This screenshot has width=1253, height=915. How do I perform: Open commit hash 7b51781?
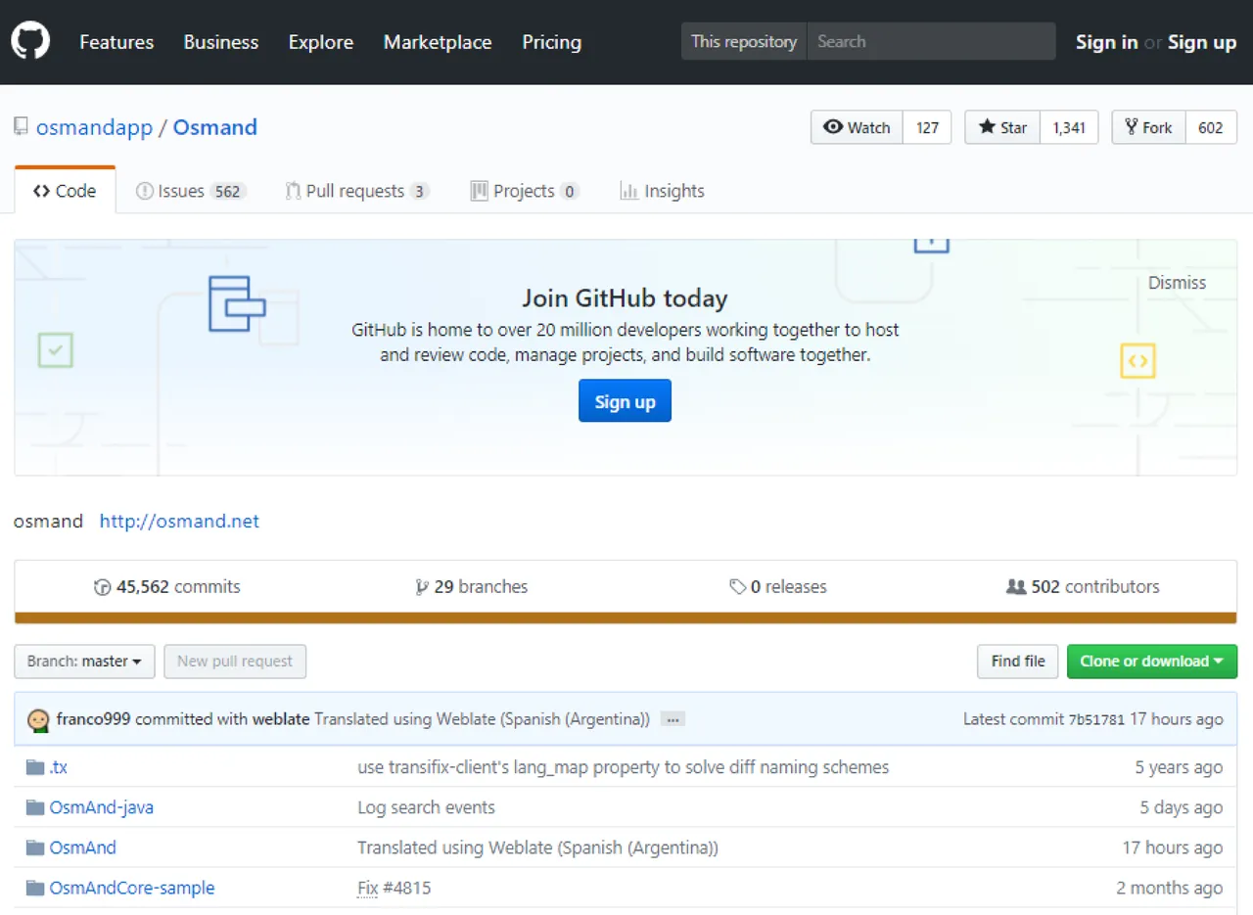(x=1095, y=719)
